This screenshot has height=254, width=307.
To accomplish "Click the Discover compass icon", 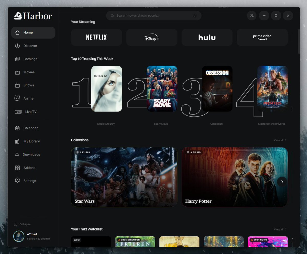I will [17, 46].
